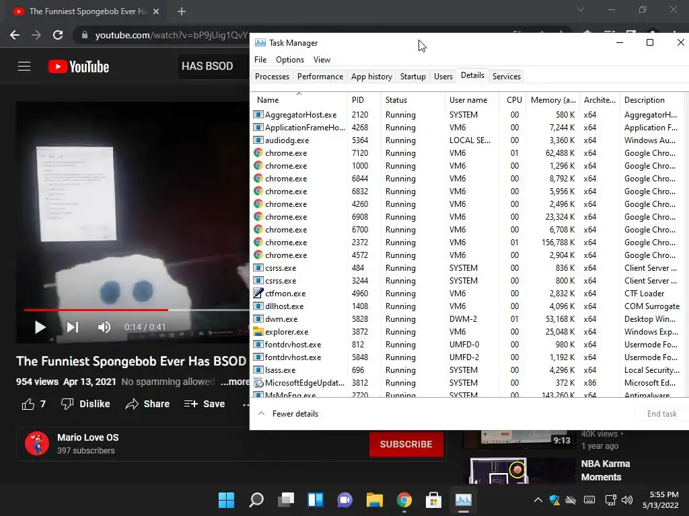689x516 pixels.
Task: Dislike the video
Action: (85, 404)
